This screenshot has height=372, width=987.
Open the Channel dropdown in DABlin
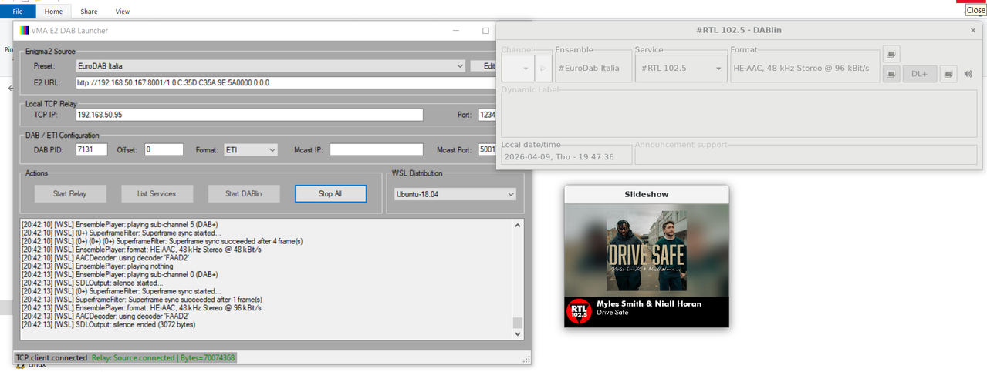[x=518, y=69]
